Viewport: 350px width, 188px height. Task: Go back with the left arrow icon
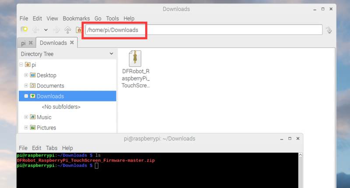pos(36,30)
